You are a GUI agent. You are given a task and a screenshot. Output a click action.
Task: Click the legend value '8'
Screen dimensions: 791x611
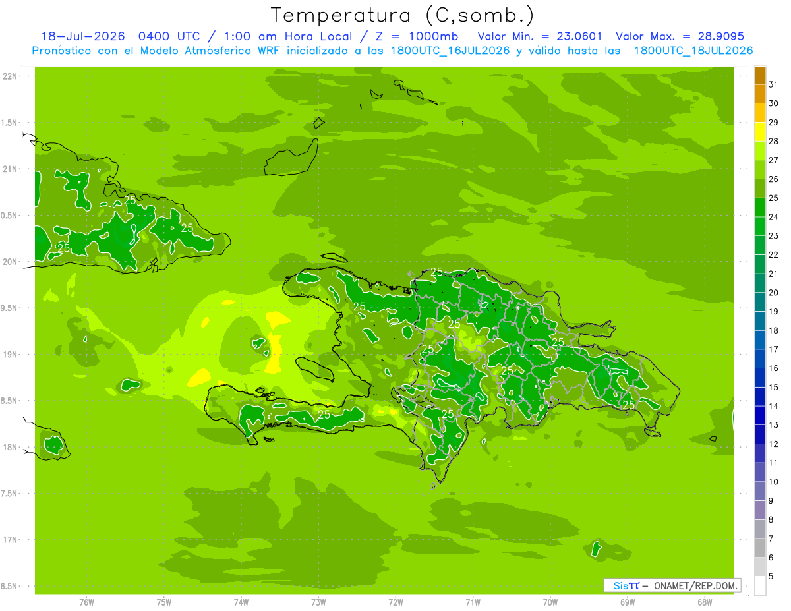click(771, 520)
